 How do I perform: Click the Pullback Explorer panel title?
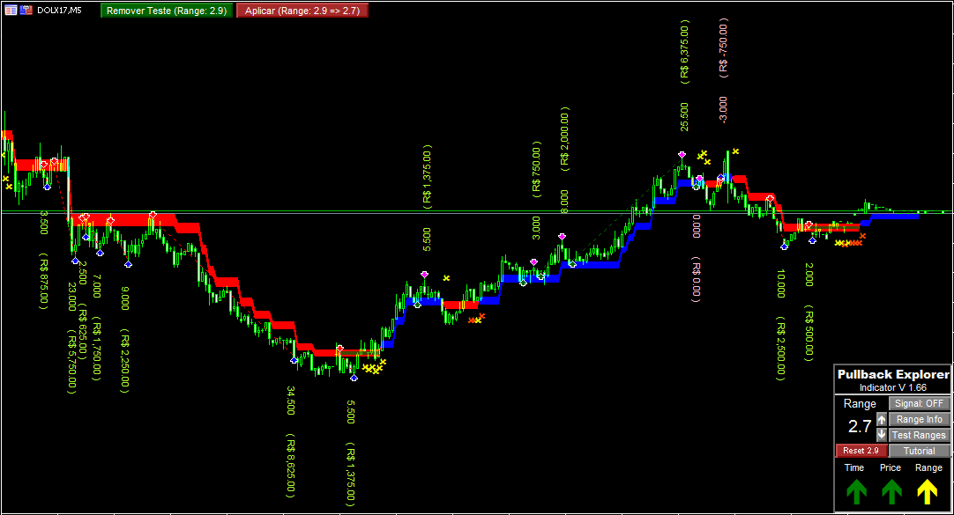click(893, 374)
